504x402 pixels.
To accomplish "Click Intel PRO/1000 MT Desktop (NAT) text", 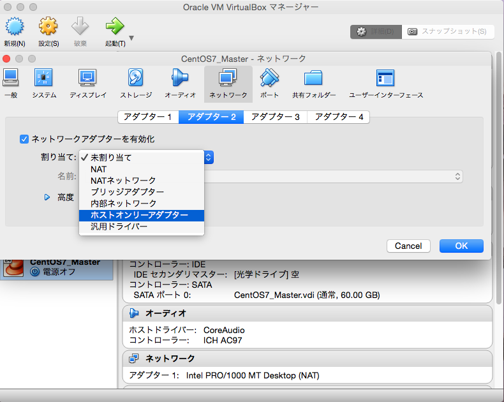I will pyautogui.click(x=253, y=376).
